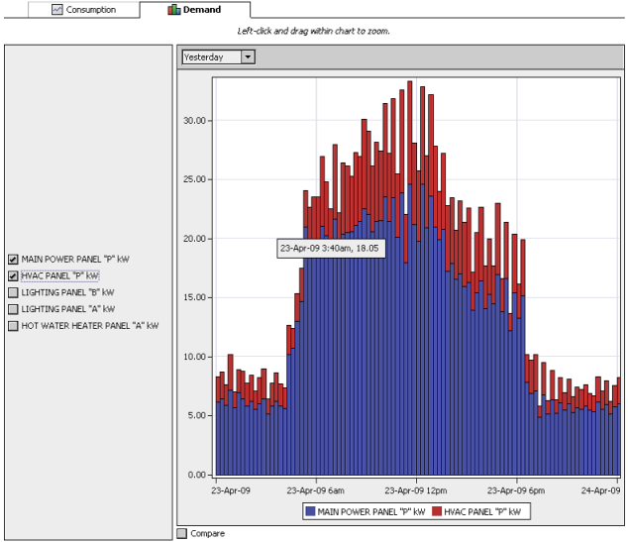
Task: Click the Demand bar chart icon
Action: (173, 10)
